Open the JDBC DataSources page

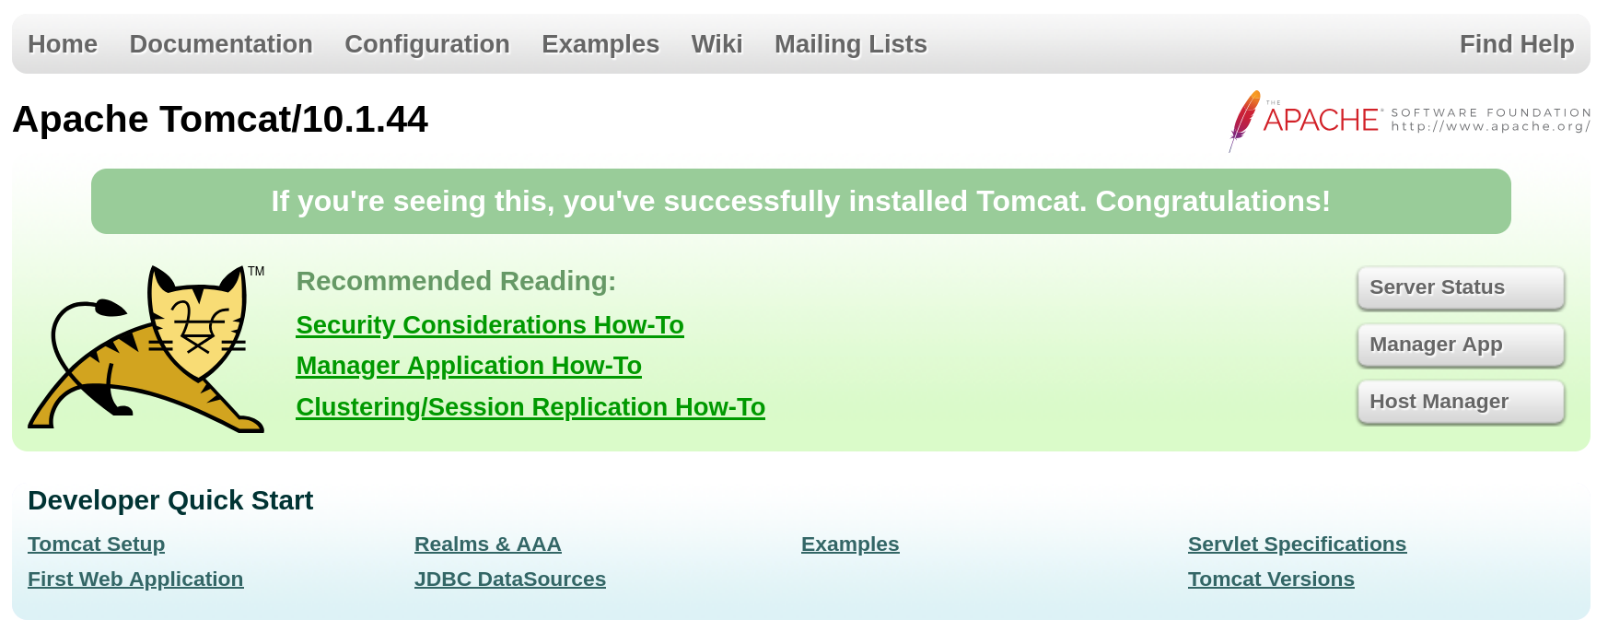coord(509,579)
